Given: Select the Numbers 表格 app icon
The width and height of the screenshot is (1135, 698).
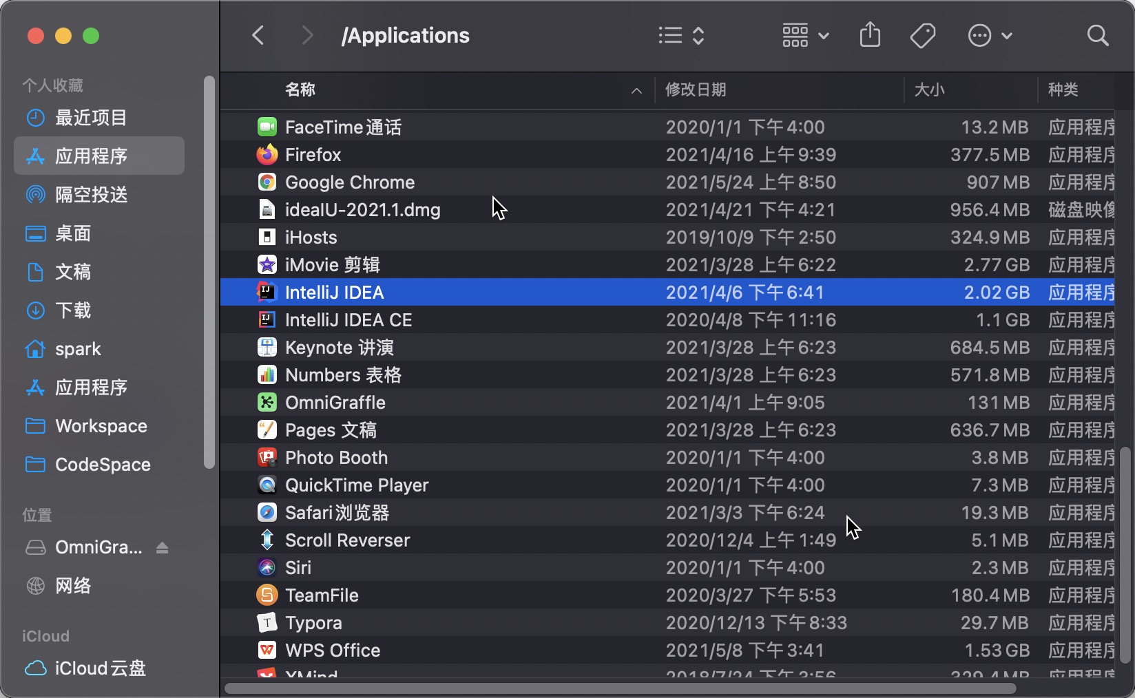Looking at the screenshot, I should click(267, 375).
